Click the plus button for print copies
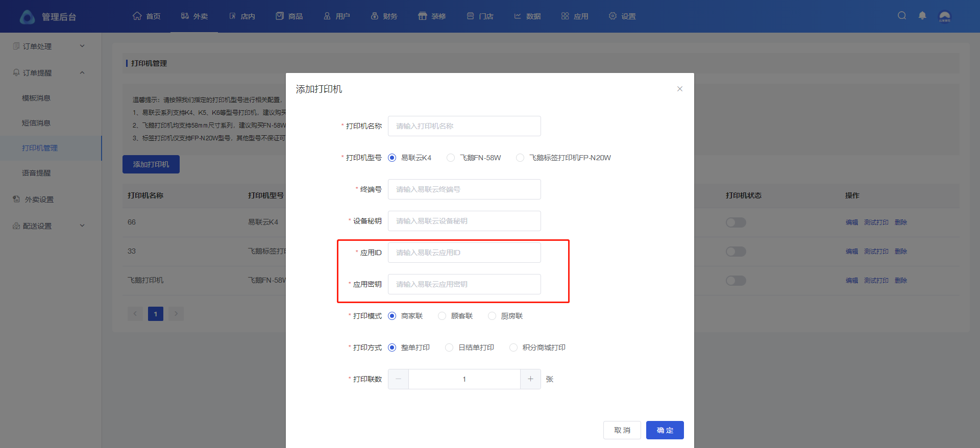This screenshot has width=980, height=448. [x=530, y=379]
